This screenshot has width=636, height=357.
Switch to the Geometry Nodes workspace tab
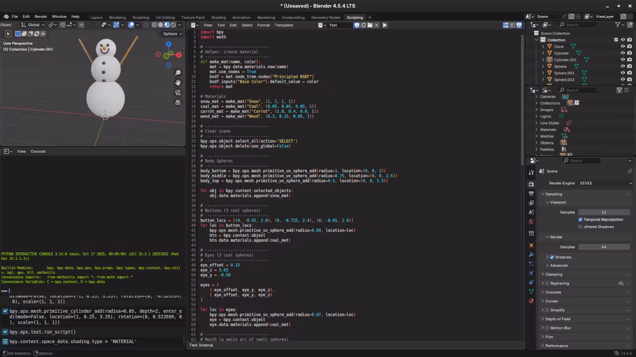325,17
